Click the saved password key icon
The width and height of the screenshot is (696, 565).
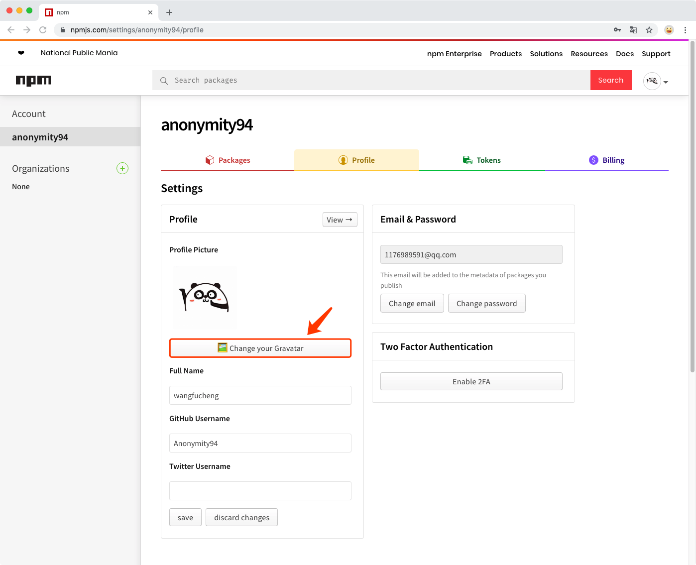coord(617,30)
